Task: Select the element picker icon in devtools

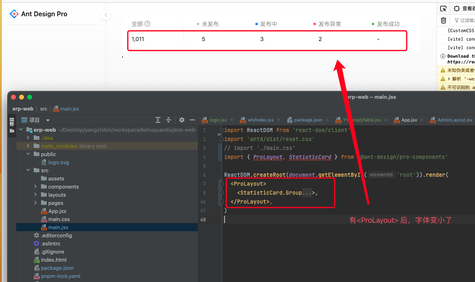Action: point(443,9)
